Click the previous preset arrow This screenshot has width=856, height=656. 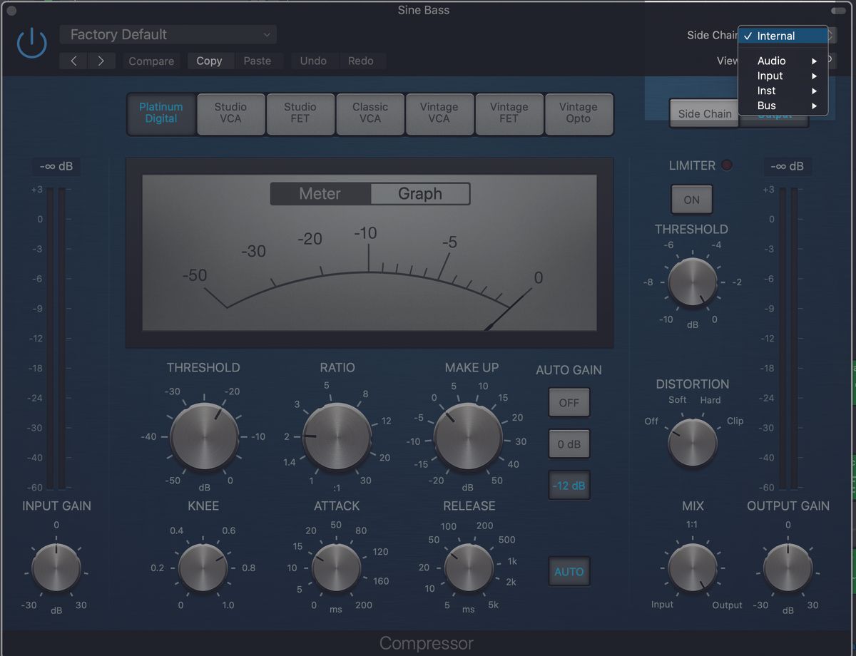tap(73, 61)
